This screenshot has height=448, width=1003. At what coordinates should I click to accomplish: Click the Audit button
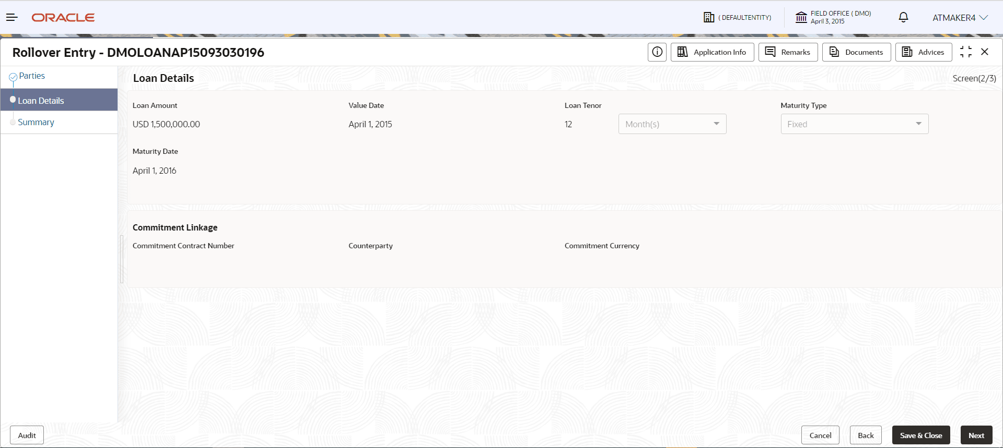point(27,435)
